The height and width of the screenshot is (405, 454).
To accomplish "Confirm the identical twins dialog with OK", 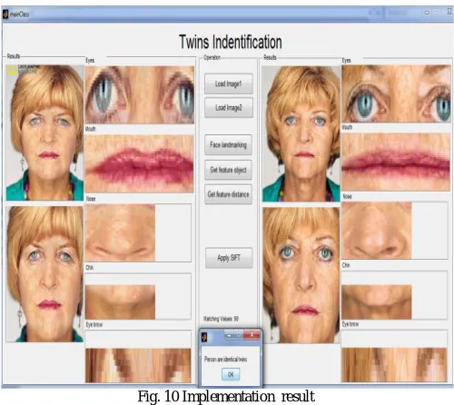I will 231,374.
